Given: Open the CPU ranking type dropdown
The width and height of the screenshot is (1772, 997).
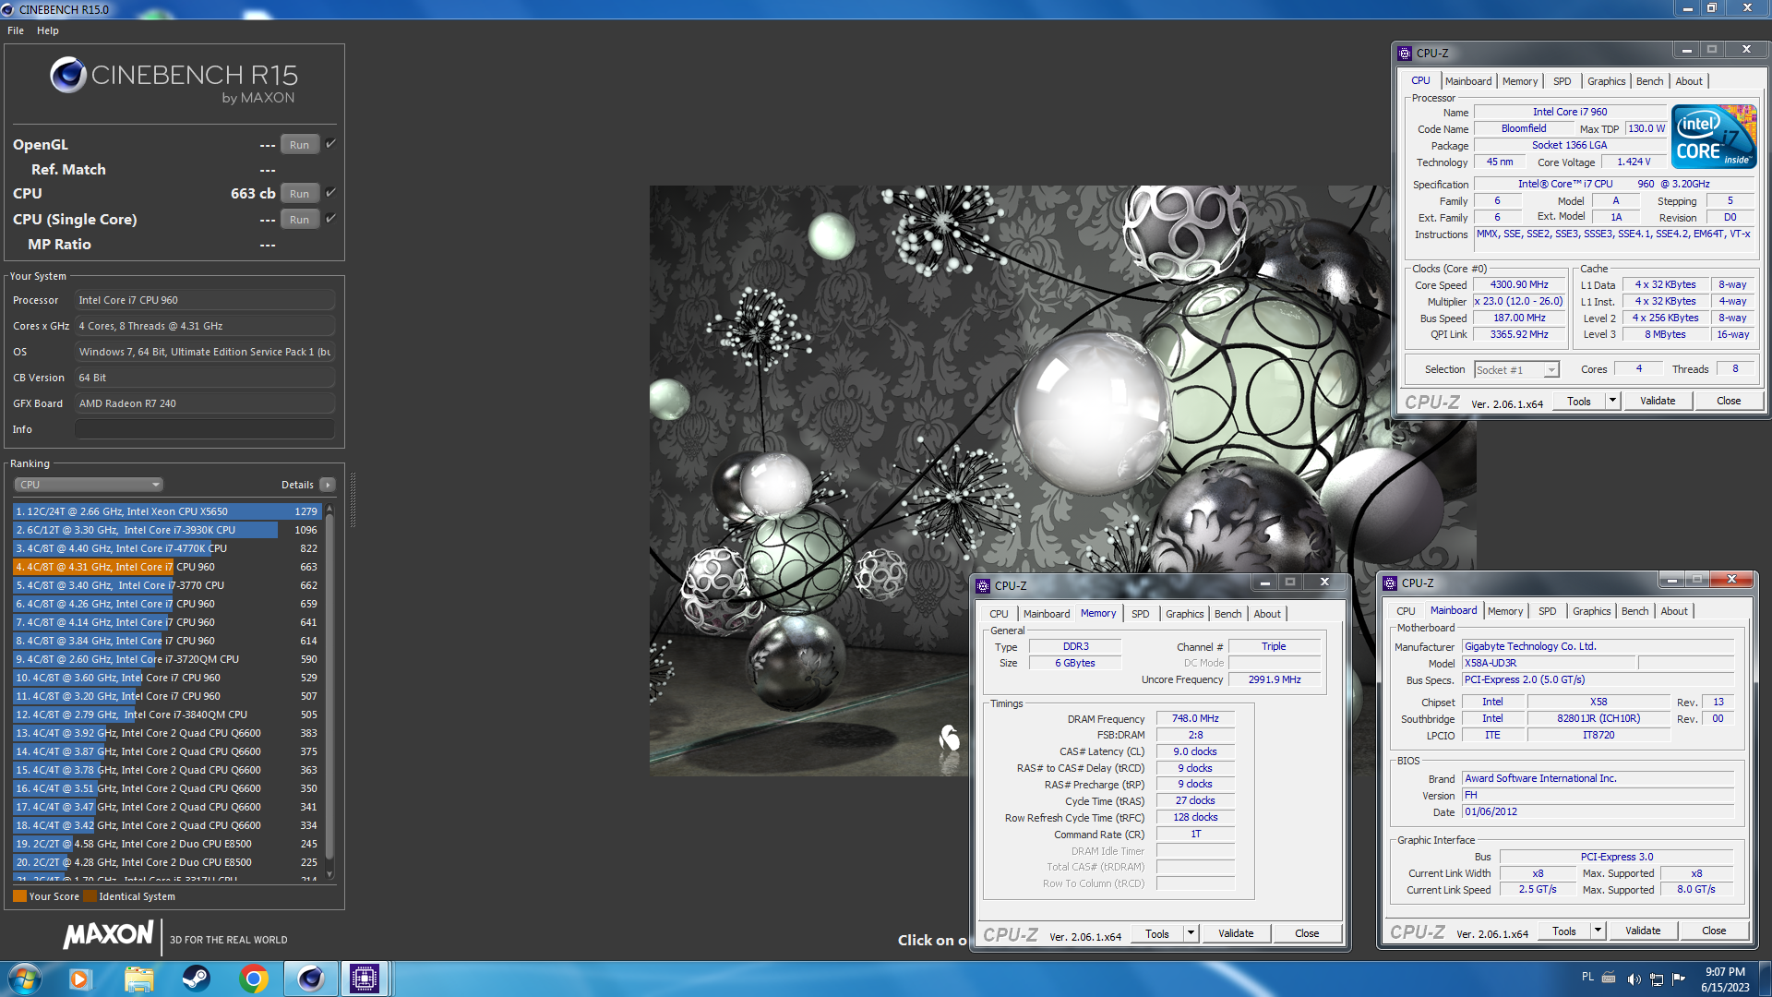Looking at the screenshot, I should coord(89,485).
